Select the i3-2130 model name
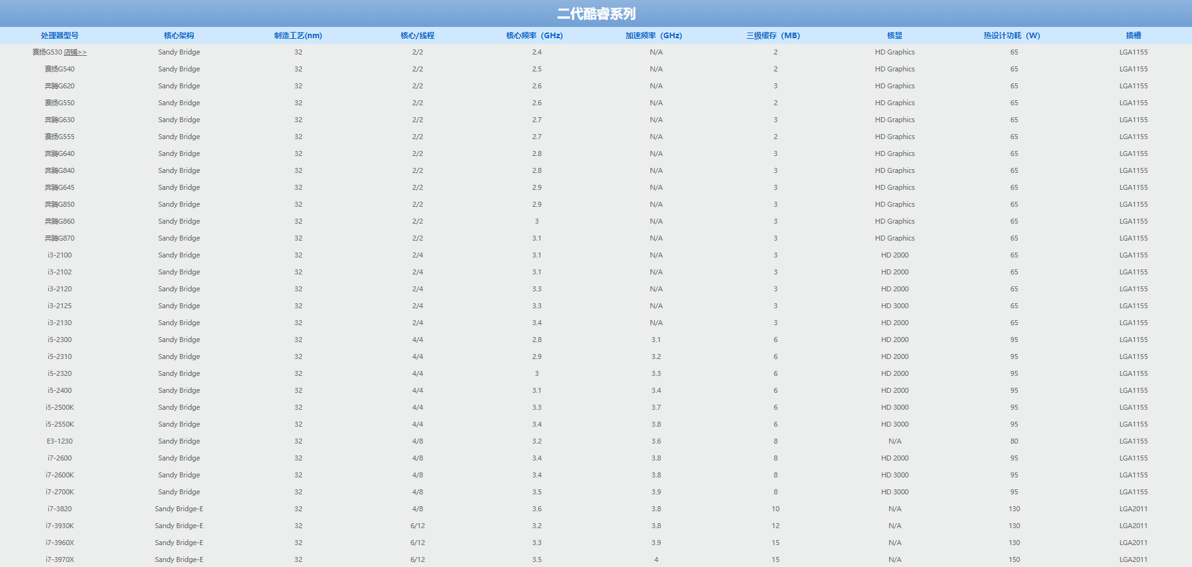 coord(60,323)
